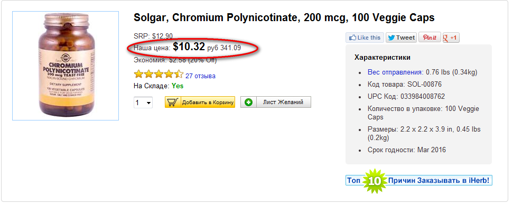The image size is (513, 204).
Task: Open Топ 10 Причин Заказывать в iHerb banner
Action: [419, 180]
